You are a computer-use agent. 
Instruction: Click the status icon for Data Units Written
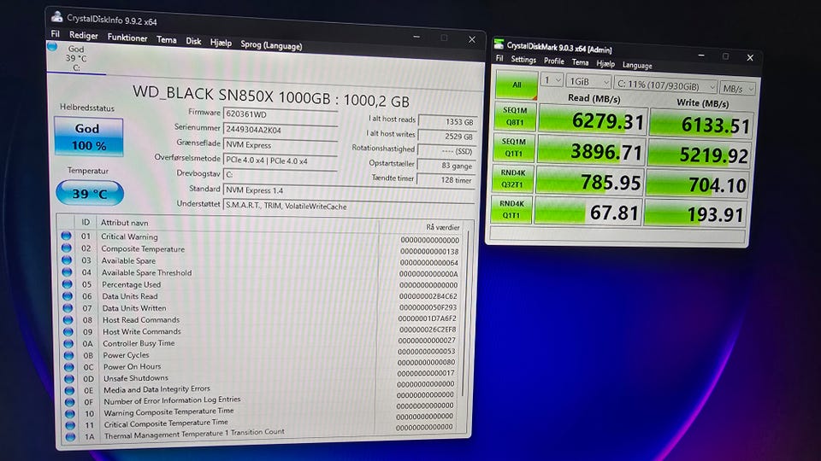click(x=68, y=308)
